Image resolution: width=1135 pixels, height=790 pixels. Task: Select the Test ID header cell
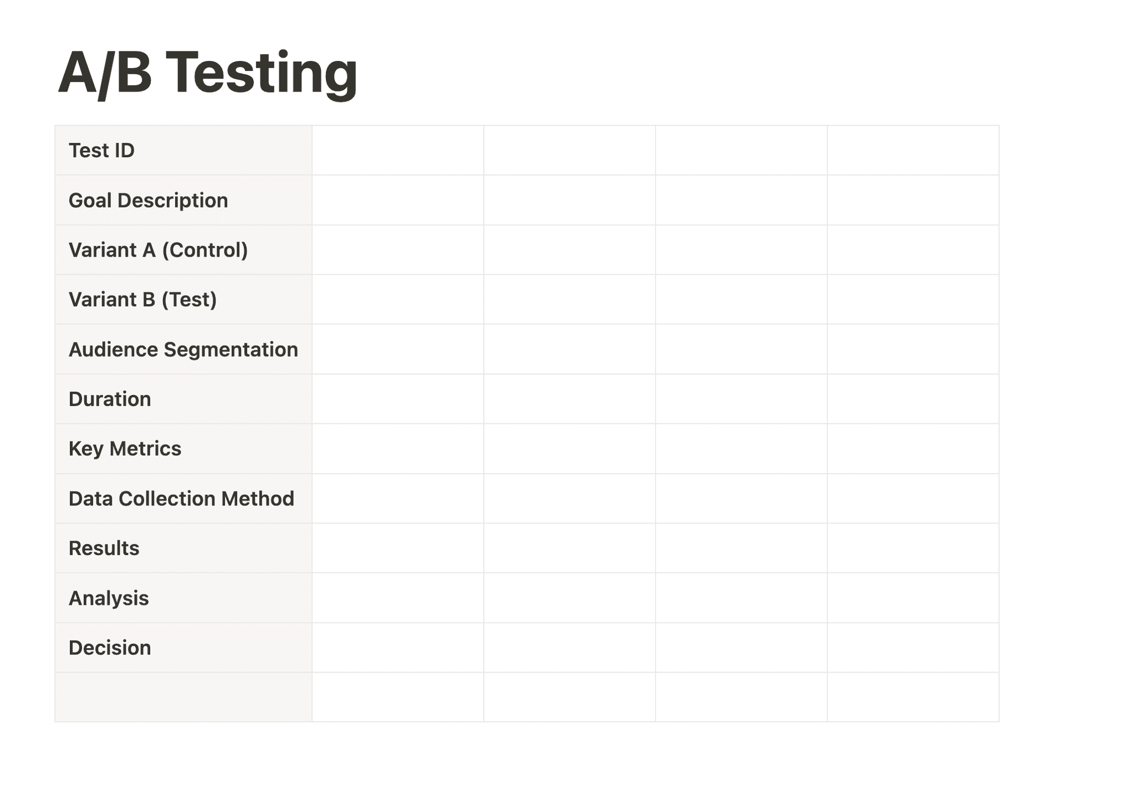point(183,150)
